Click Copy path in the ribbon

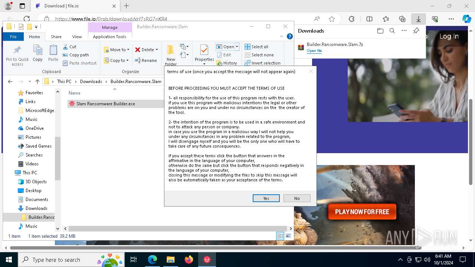coord(76,55)
